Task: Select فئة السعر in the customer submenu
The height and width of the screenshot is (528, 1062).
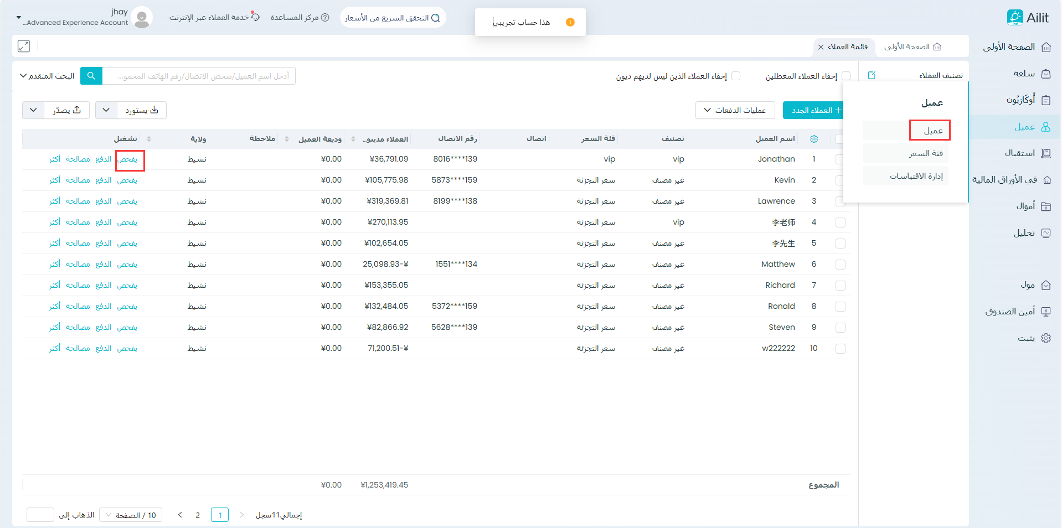Action: pyautogui.click(x=926, y=153)
